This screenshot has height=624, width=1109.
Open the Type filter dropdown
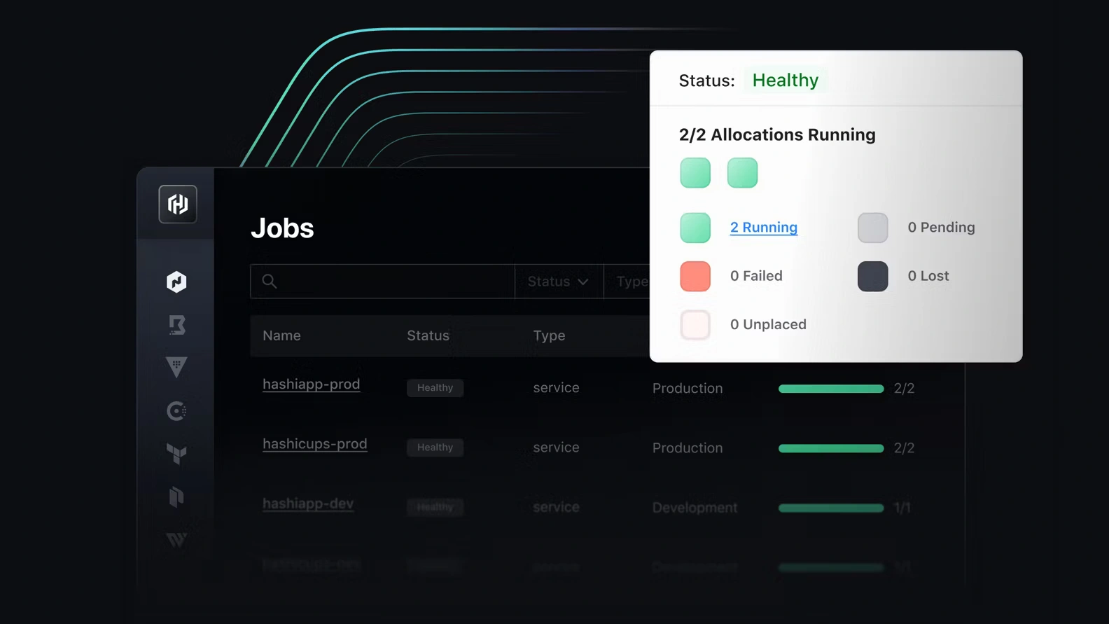[630, 282]
